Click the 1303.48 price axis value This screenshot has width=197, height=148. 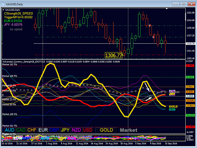click(x=191, y=58)
